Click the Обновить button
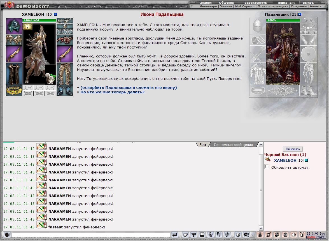The image size is (329, 241). [x=293, y=149]
